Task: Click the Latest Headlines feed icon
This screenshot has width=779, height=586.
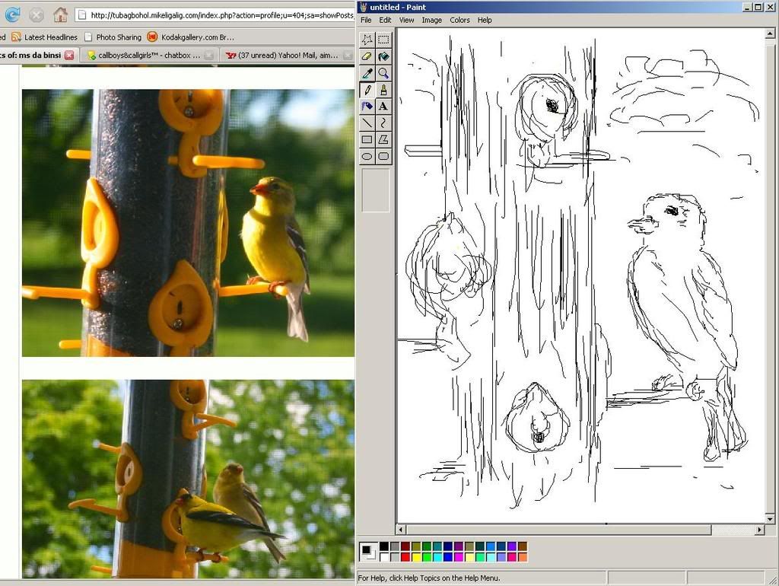Action: [x=16, y=37]
